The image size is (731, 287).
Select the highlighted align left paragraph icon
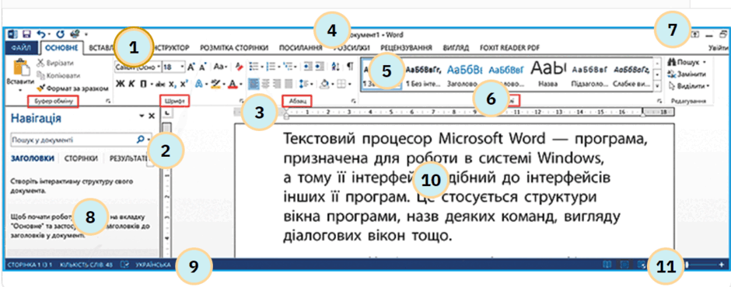click(254, 84)
